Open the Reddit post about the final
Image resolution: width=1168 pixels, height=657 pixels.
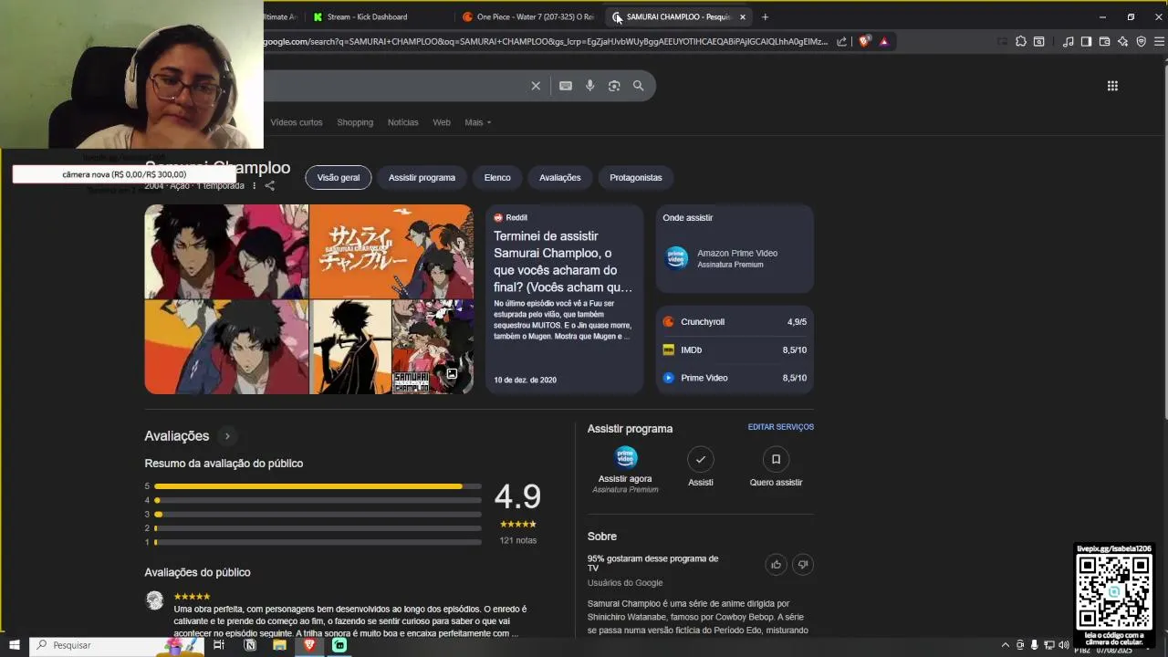point(564,299)
